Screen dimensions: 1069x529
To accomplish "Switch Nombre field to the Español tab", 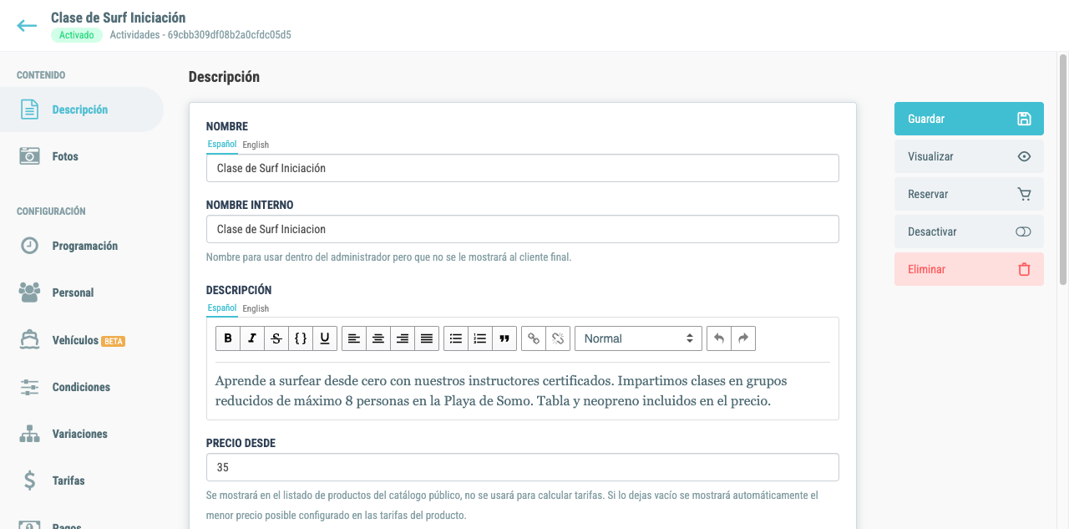I will point(222,145).
